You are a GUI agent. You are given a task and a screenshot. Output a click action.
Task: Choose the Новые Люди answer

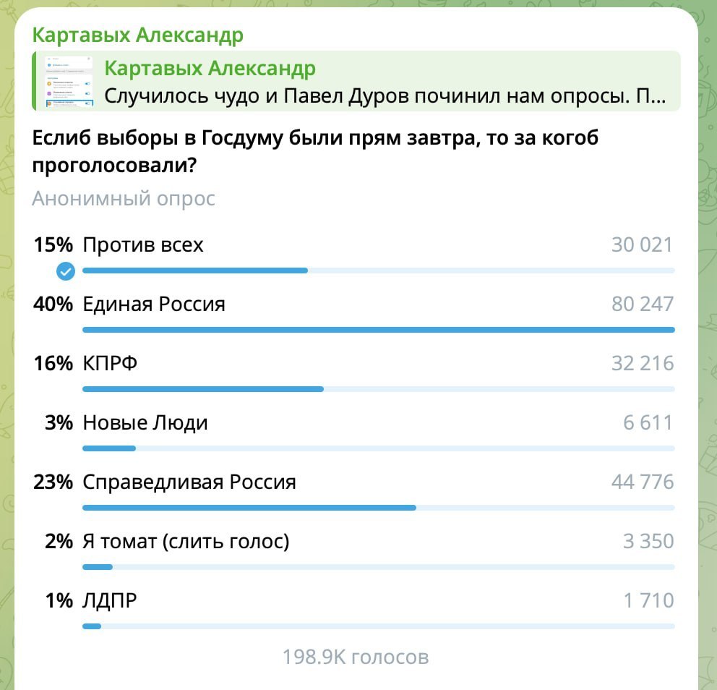click(x=145, y=423)
